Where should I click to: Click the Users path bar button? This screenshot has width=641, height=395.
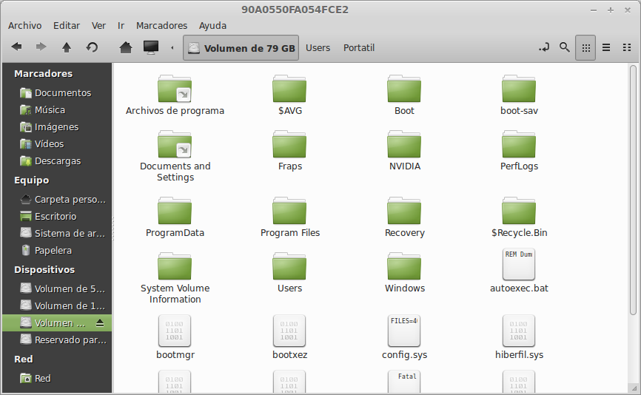point(318,47)
